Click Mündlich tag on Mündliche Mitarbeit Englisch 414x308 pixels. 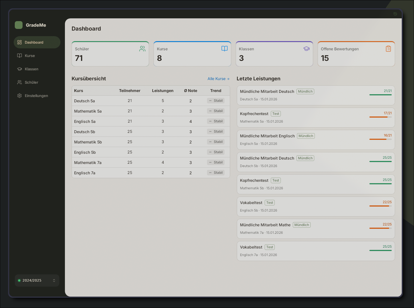pyautogui.click(x=306, y=136)
